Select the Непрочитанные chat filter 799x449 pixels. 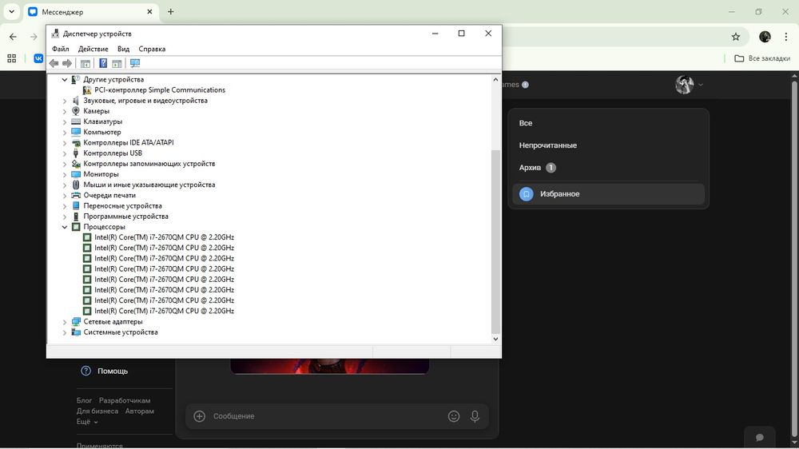click(x=608, y=145)
